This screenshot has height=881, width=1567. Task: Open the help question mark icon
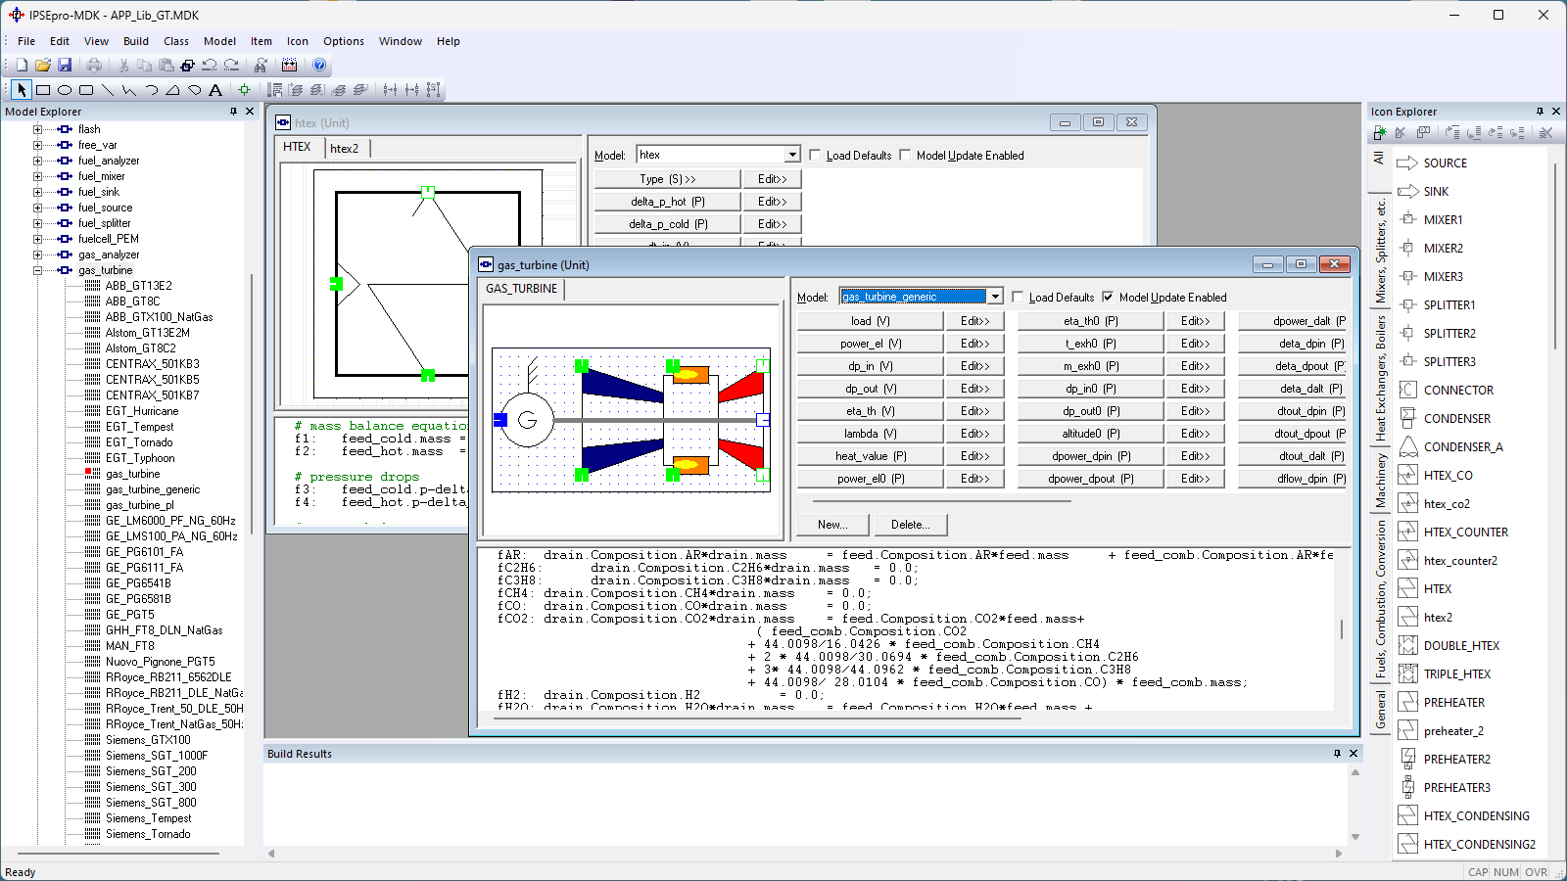click(x=319, y=65)
